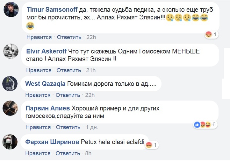Screen dimensions: 230x161
Task: Open the 21h timestamp on Elvir's comment
Action: [91, 70]
